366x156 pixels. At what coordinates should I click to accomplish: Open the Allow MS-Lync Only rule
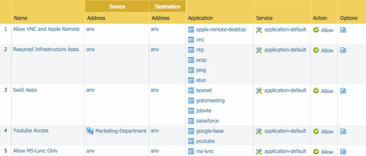point(35,151)
